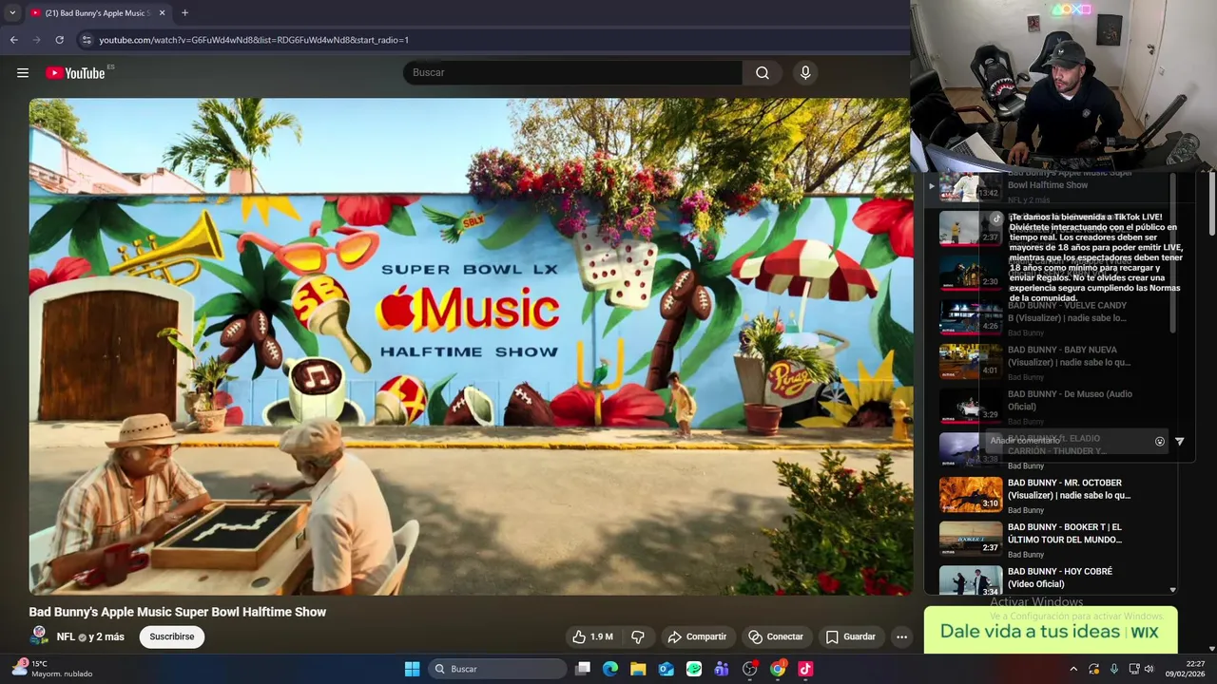
Task: Switch to the Bad Bunny's Apple Music tab
Action: click(96, 13)
